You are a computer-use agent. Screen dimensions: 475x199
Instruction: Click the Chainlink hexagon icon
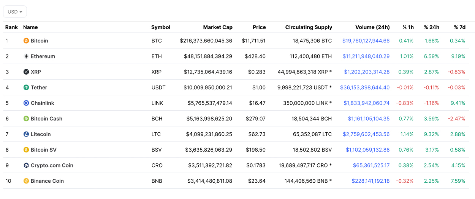(26, 103)
